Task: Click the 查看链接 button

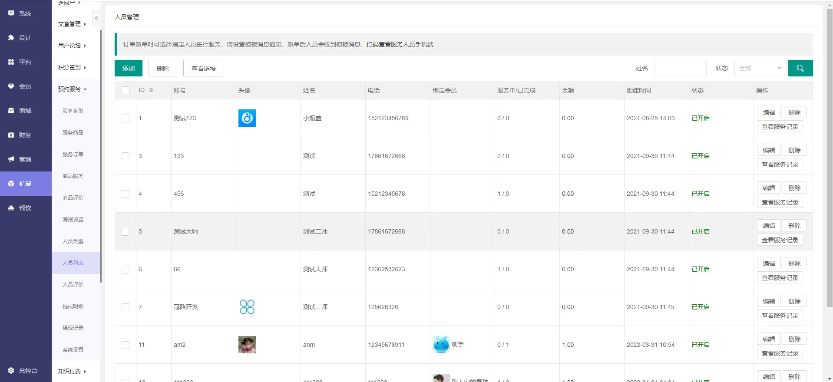Action: 204,68
